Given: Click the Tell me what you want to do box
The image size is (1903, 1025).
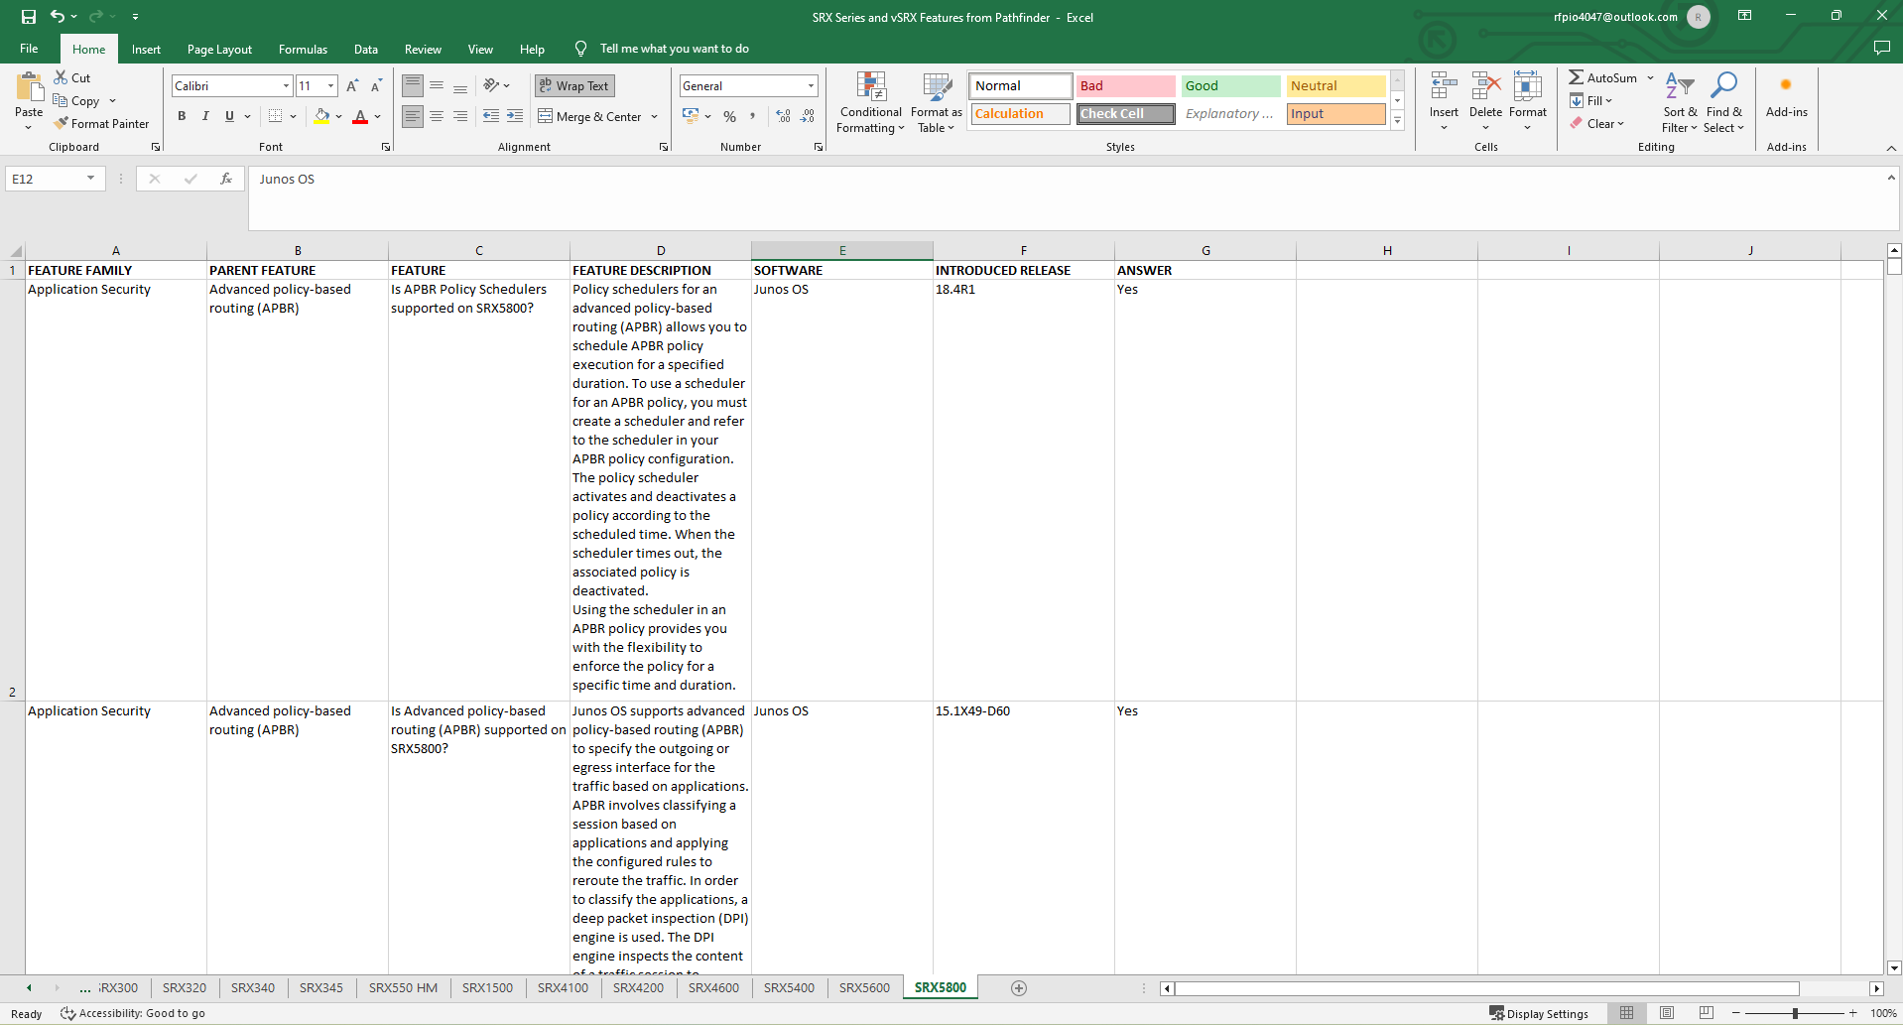Looking at the screenshot, I should pos(674,49).
